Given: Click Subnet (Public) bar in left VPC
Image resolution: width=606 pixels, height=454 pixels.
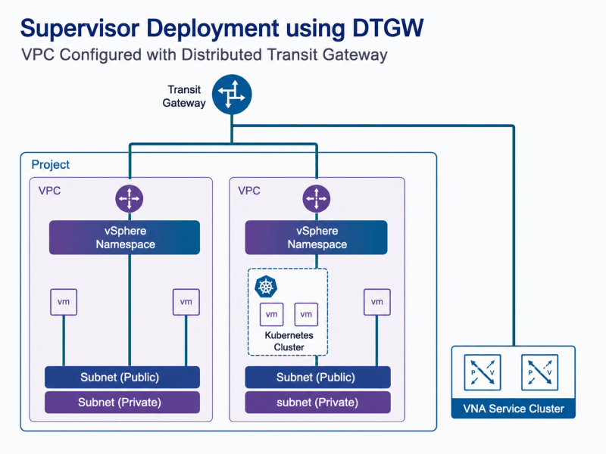Looking at the screenshot, I should coord(122,377).
